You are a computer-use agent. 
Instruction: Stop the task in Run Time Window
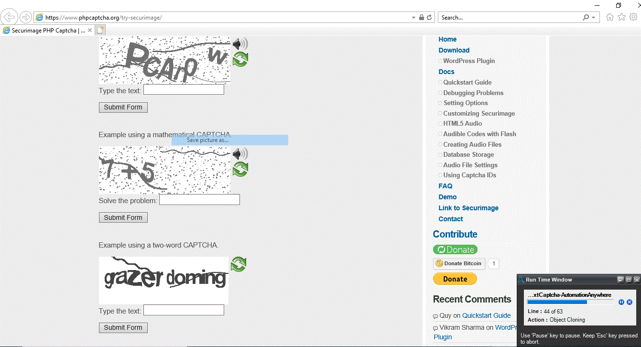pyautogui.click(x=630, y=302)
